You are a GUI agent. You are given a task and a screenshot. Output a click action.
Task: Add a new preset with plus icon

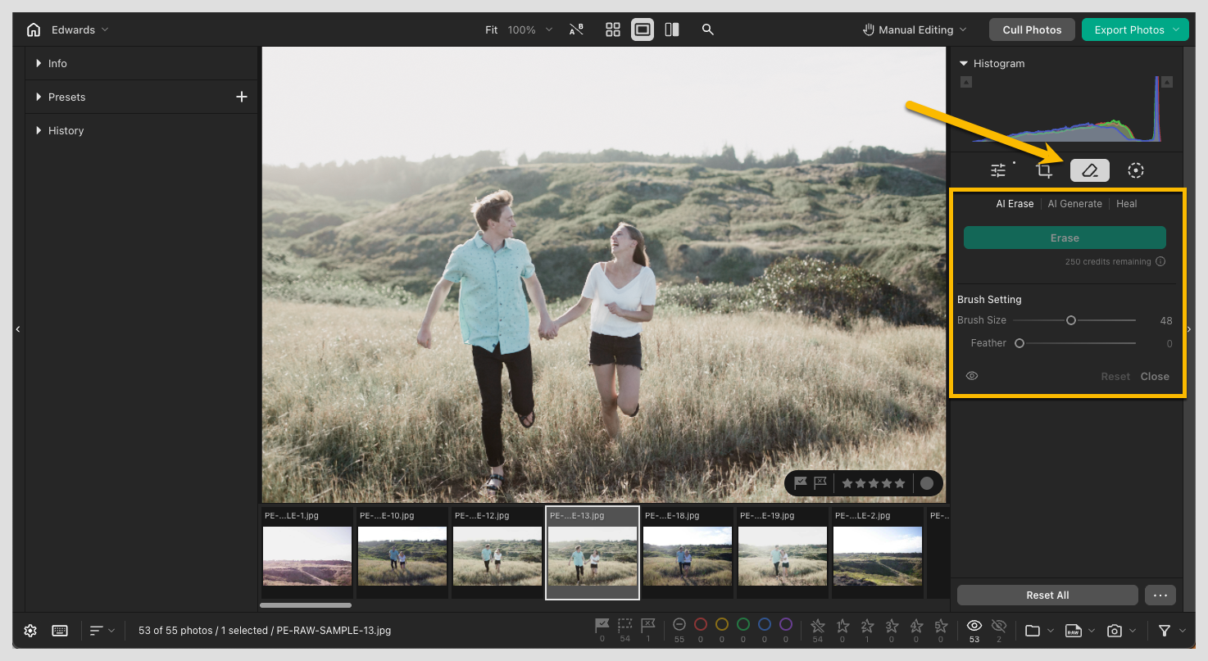pyautogui.click(x=242, y=97)
